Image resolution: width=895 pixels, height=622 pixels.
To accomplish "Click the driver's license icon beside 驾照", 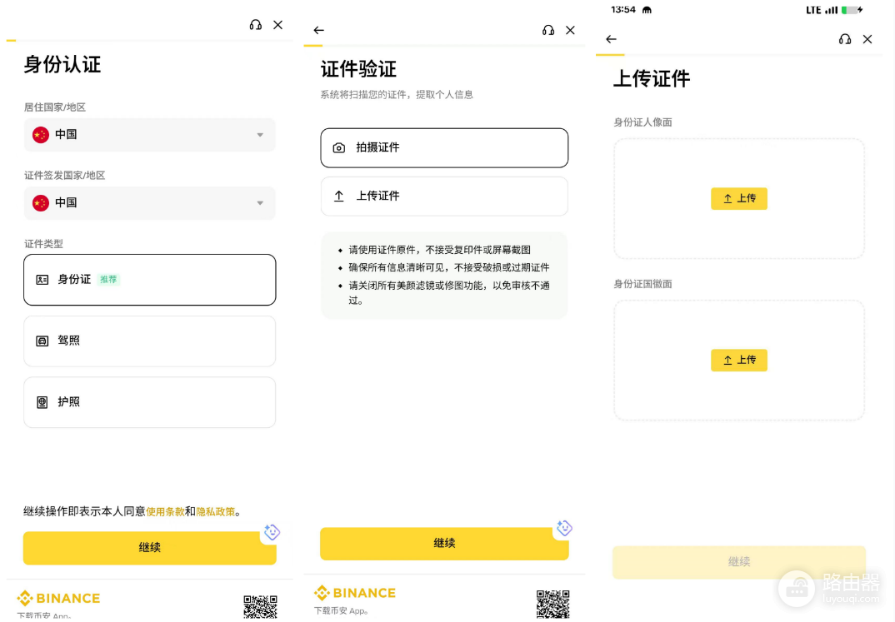I will [x=42, y=341].
